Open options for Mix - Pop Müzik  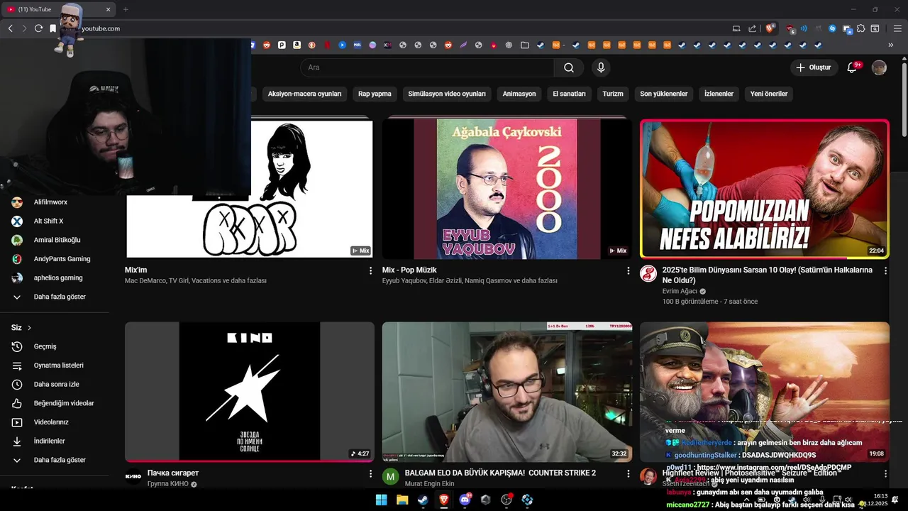click(x=628, y=270)
